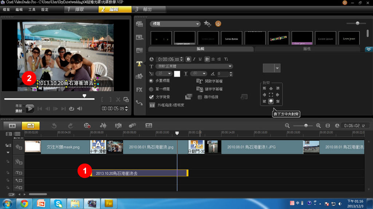Switch to the 屬性 tab
373x209 pixels.
pos(307,49)
